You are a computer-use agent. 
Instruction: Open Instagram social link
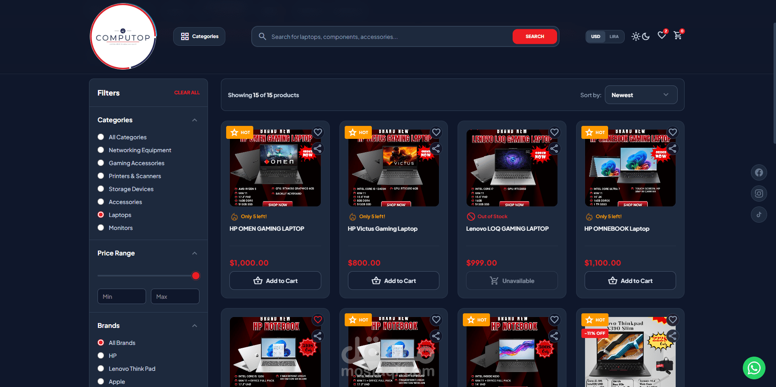coord(759,193)
